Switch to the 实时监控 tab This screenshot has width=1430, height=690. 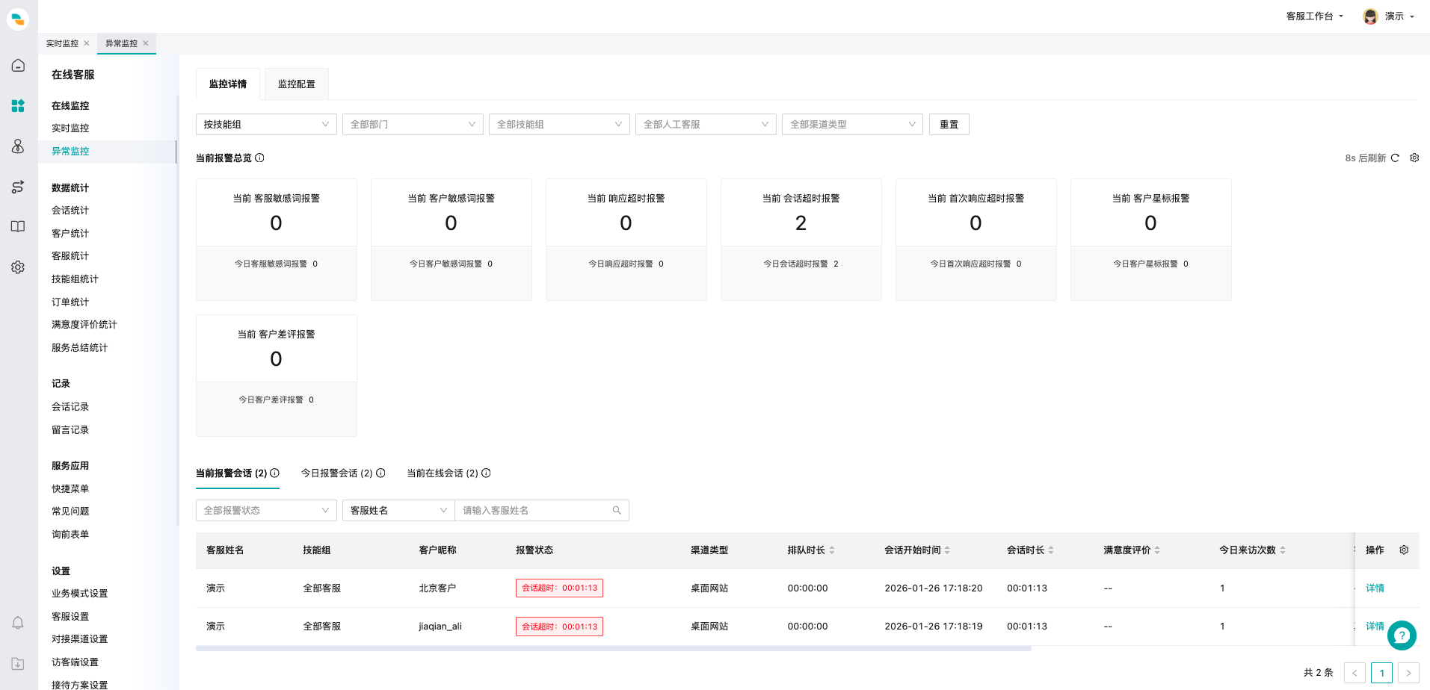pos(62,43)
